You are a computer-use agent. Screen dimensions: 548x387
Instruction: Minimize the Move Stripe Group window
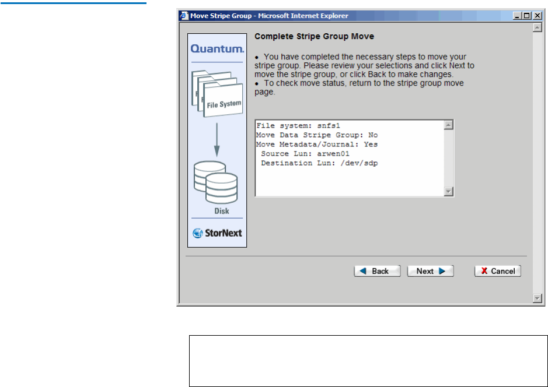coord(517,16)
